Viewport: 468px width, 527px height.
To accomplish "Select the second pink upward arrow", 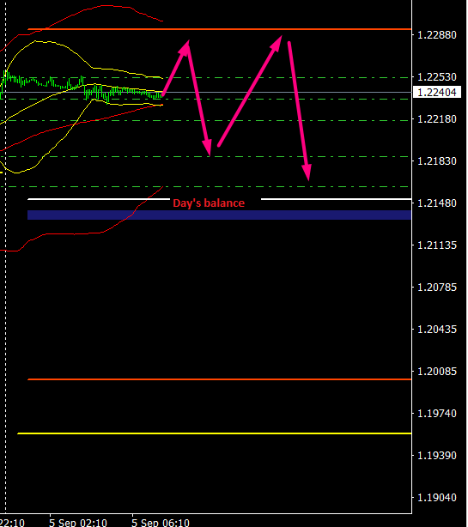I will pyautogui.click(x=250, y=91).
